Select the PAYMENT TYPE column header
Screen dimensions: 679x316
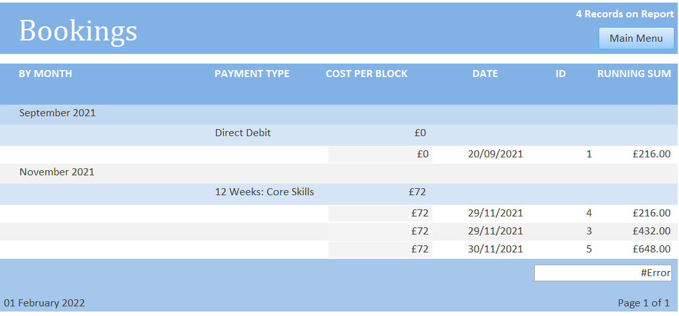click(252, 73)
